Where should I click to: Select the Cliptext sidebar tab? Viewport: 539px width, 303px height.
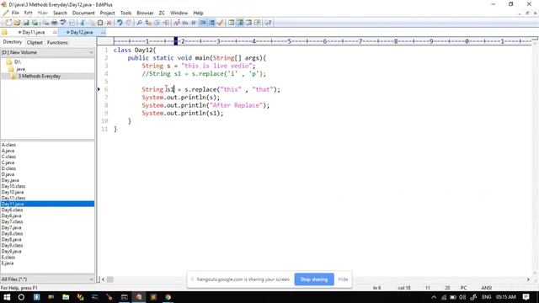point(35,43)
